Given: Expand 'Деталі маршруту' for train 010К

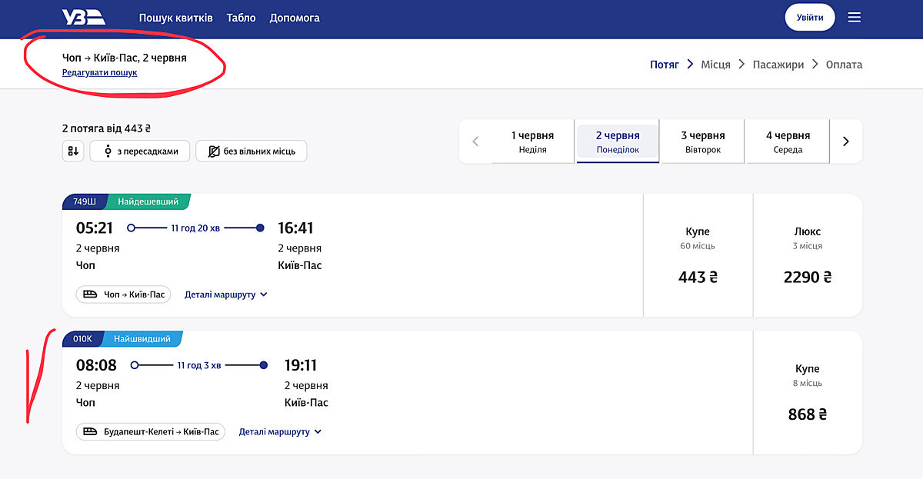Looking at the screenshot, I should click(x=280, y=432).
